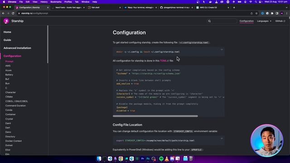
Task: Open the Wi-Fi menu bar icon
Action: click(251, 2)
